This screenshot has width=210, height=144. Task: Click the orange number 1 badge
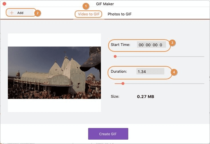[x=85, y=6]
